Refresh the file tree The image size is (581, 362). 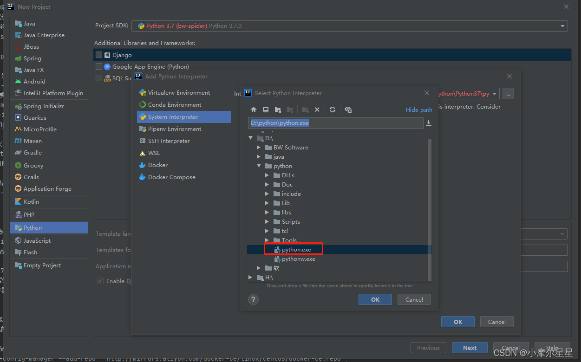pyautogui.click(x=333, y=110)
